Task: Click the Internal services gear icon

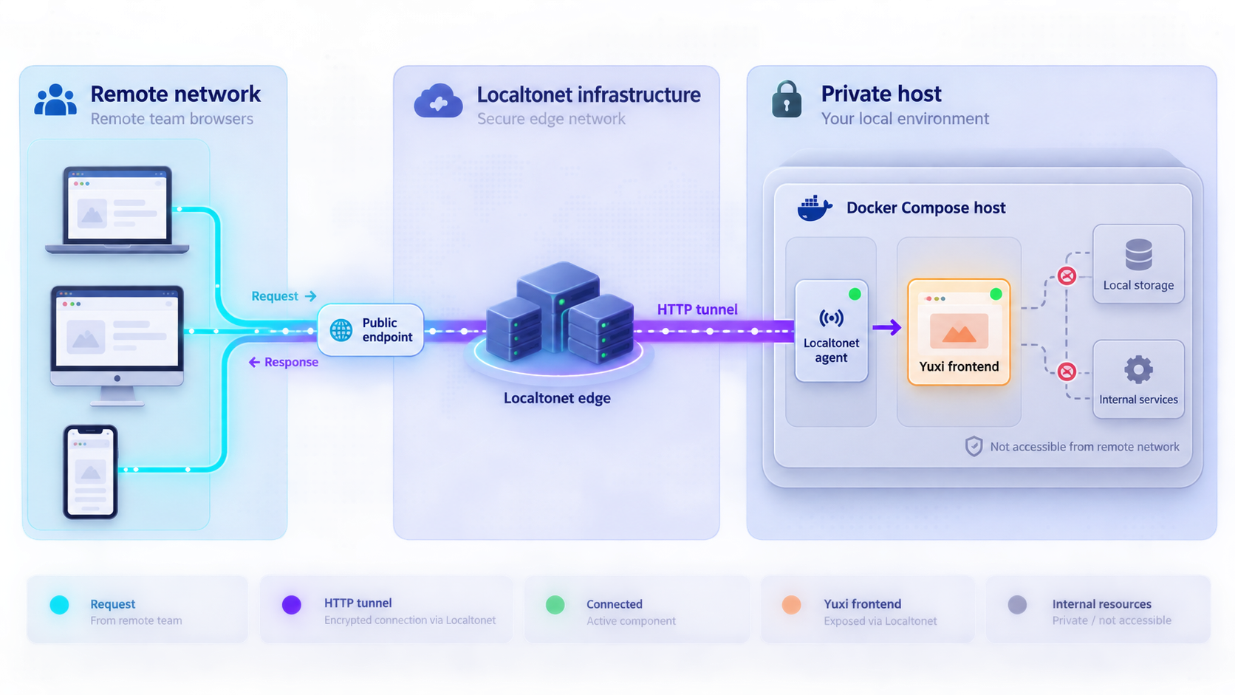Action: point(1138,369)
